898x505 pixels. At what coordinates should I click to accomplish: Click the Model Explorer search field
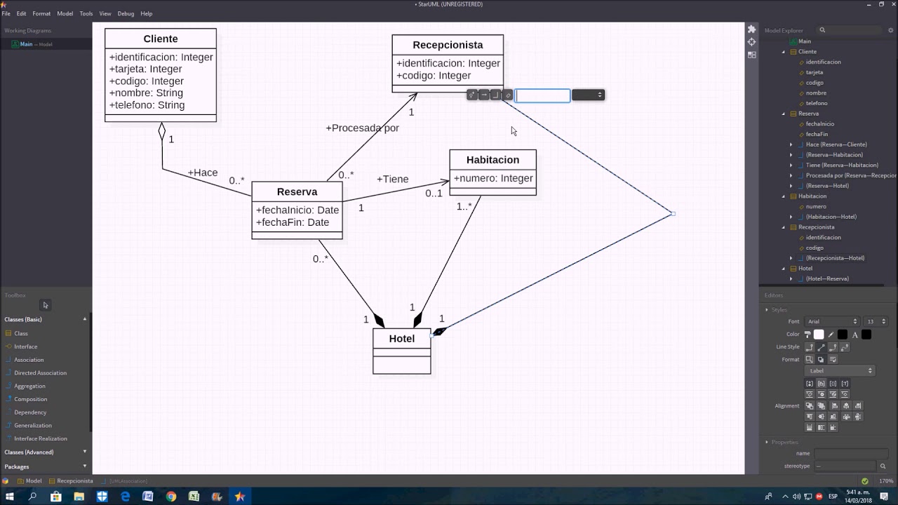pyautogui.click(x=849, y=30)
